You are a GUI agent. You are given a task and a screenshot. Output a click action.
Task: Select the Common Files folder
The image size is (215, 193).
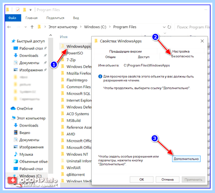coord(76,87)
